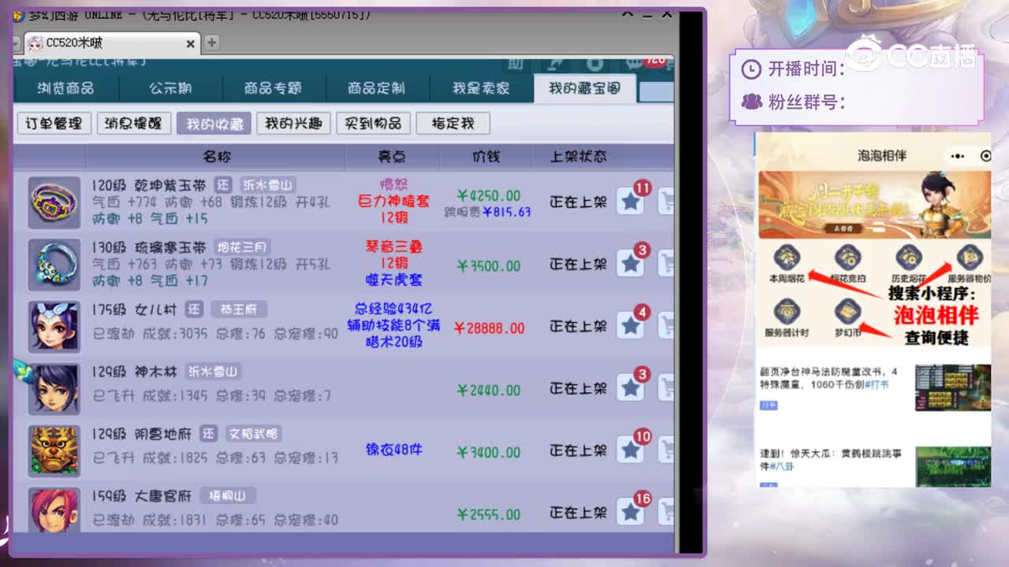Click favorite star for 129级 阴曹地府 character

click(x=630, y=450)
